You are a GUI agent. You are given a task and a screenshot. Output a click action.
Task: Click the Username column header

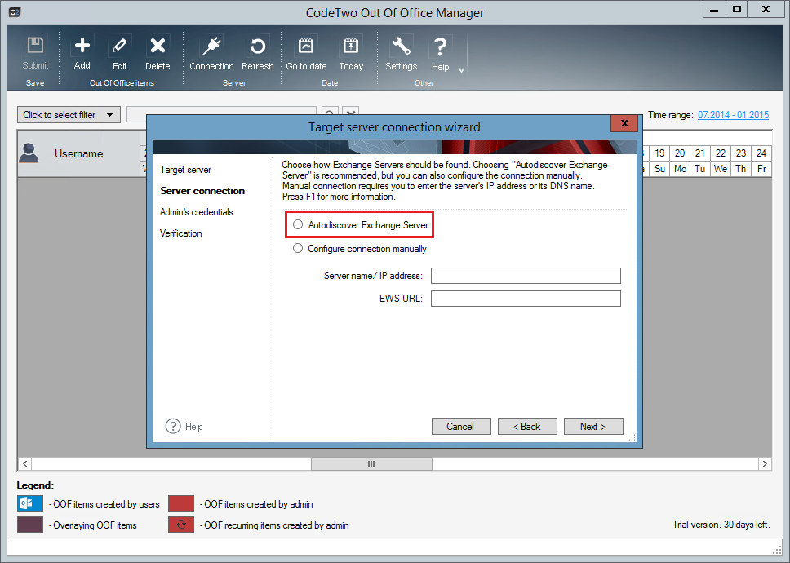pos(78,153)
